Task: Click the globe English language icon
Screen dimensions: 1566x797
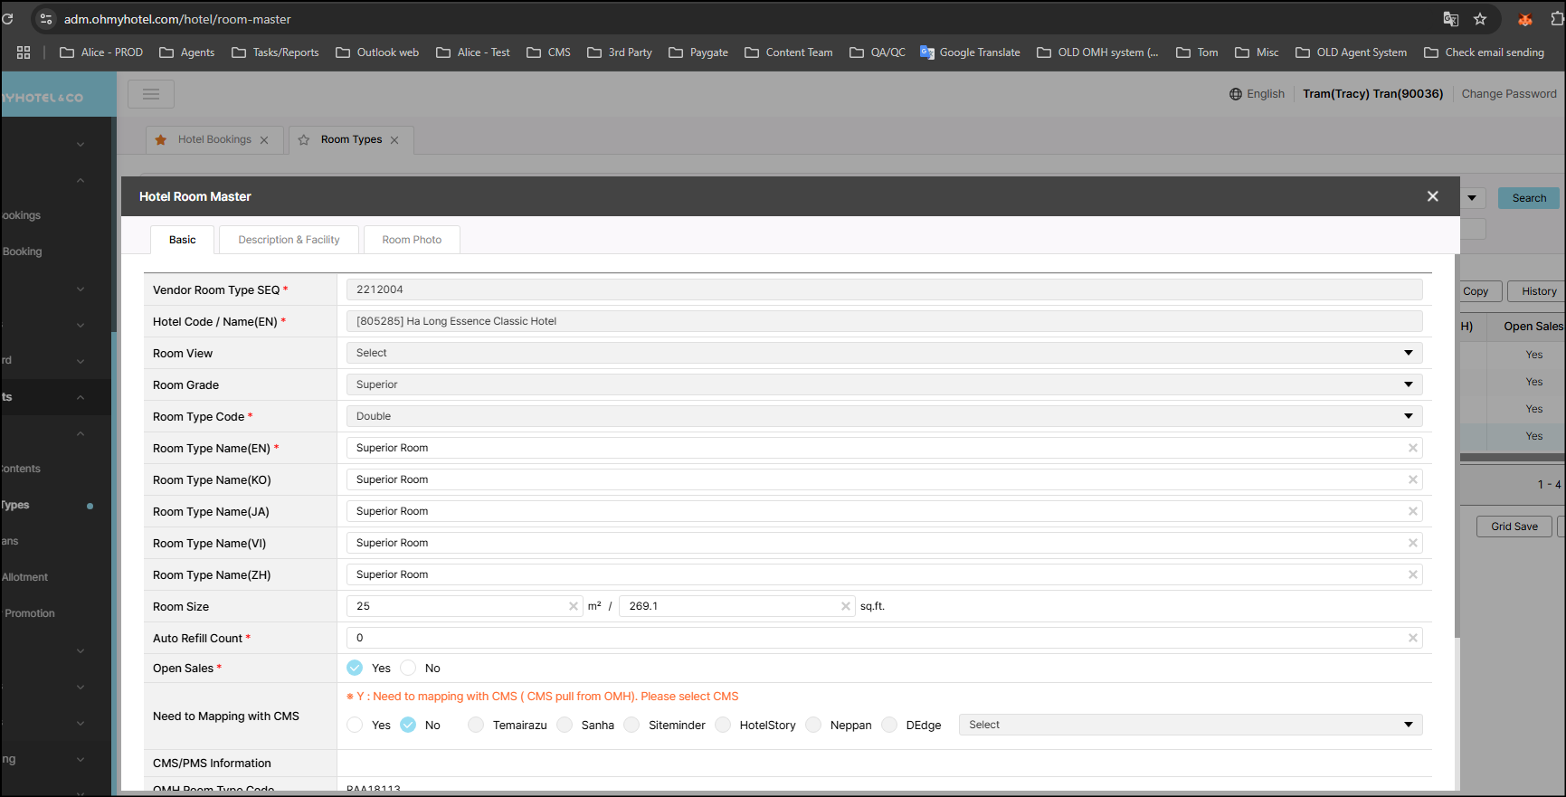Action: click(x=1236, y=94)
